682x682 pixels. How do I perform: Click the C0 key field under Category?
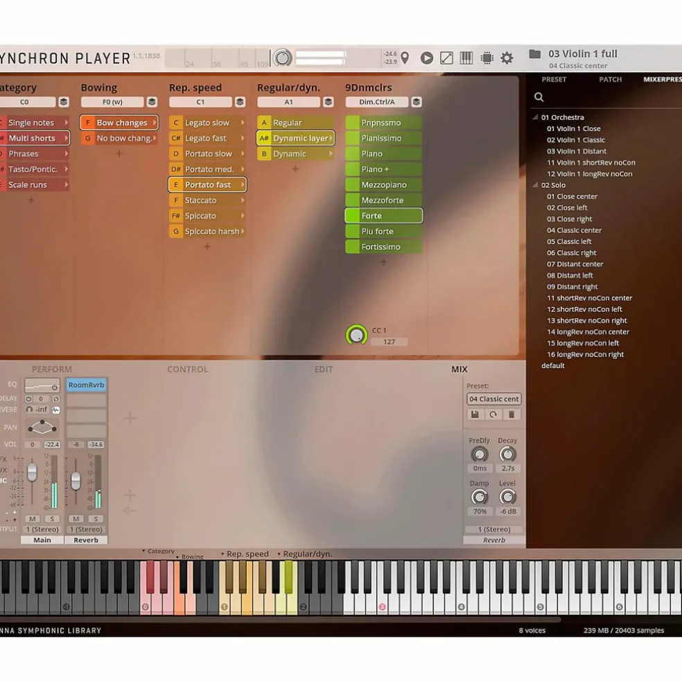27,102
